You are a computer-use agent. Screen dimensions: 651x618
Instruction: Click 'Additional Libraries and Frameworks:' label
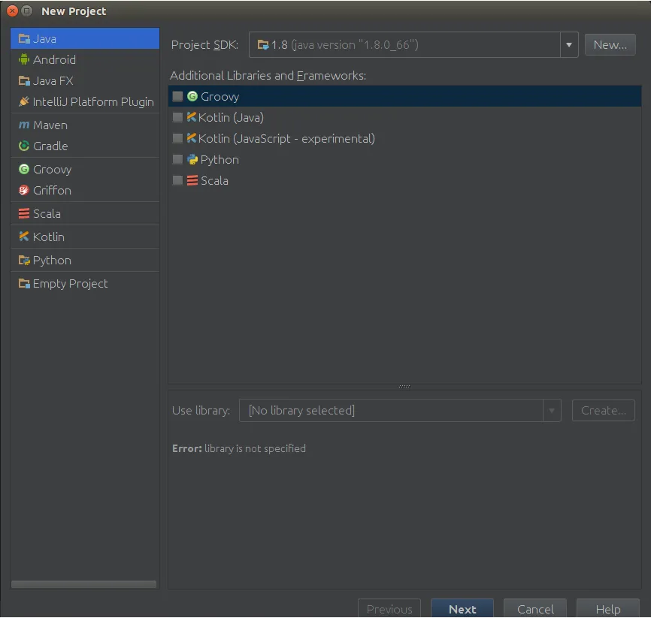[x=268, y=76]
